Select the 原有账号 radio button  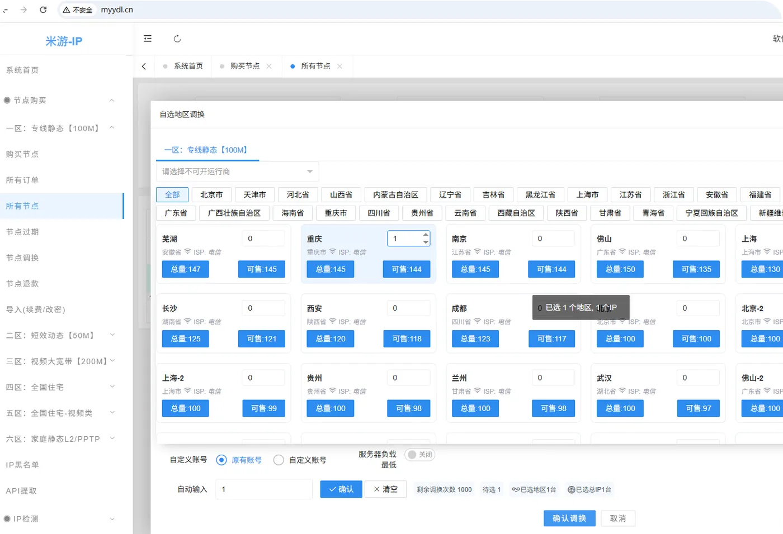coord(221,460)
